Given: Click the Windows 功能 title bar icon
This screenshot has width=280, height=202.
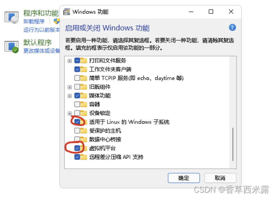Looking at the screenshot, I should tap(67, 12).
